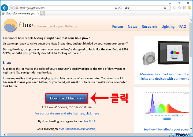193x137 pixels.
Task: Open the FAQ navigation link
Action: [183, 27]
